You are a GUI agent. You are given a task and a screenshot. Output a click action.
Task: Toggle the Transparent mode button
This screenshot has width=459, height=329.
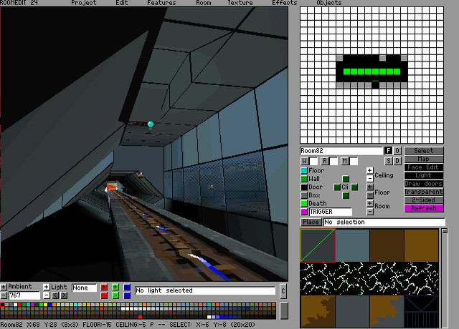tap(423, 192)
